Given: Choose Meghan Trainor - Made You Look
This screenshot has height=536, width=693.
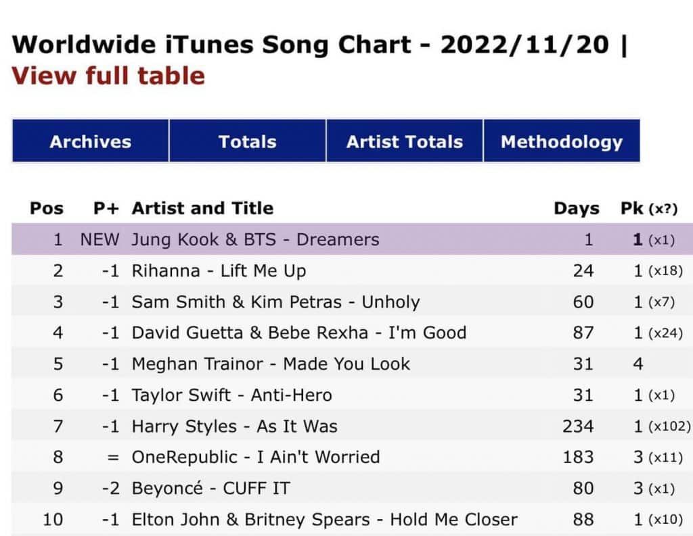Looking at the screenshot, I should click(x=271, y=364).
